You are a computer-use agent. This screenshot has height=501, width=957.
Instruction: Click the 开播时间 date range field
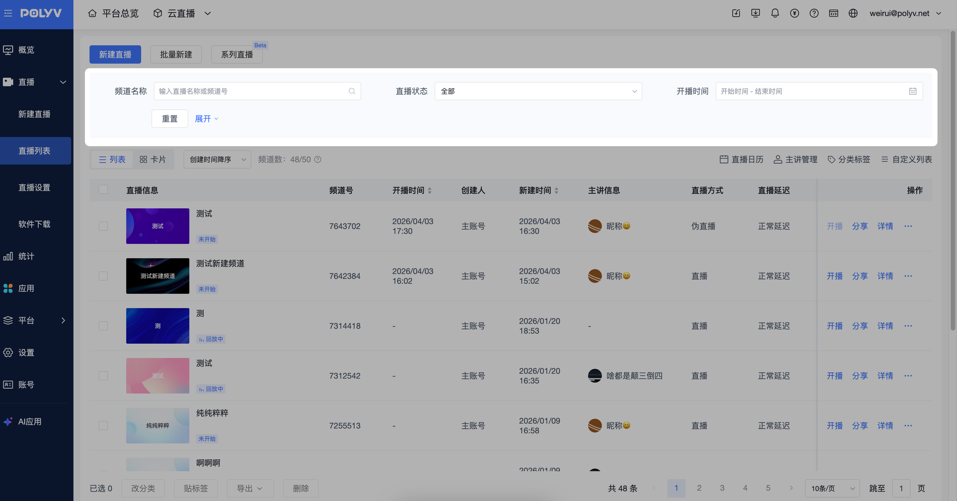coord(819,91)
